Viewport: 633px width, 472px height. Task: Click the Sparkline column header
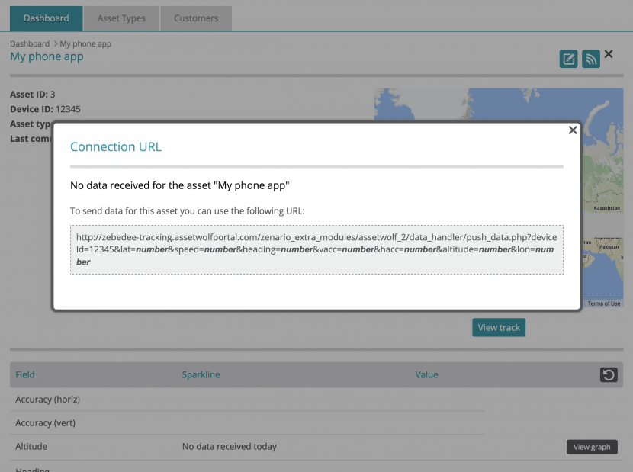pyautogui.click(x=201, y=374)
